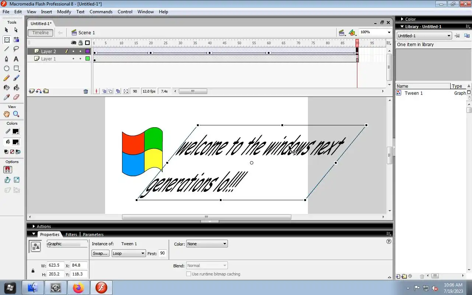Select the Brush tool
This screenshot has height=295, width=472.
pos(16,78)
